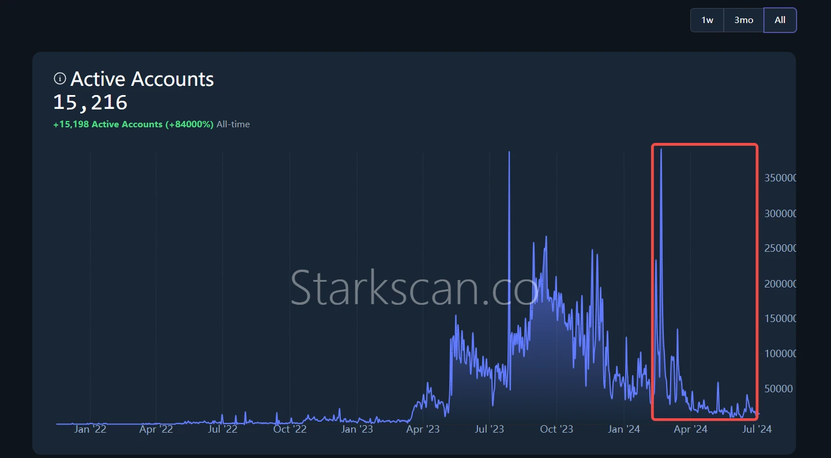Switch chart range to 1w
The width and height of the screenshot is (831, 458).
(707, 20)
